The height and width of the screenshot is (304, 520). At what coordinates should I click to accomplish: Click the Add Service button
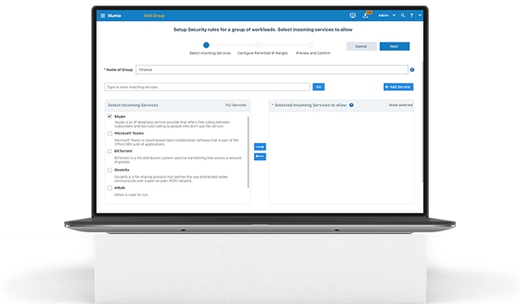398,87
